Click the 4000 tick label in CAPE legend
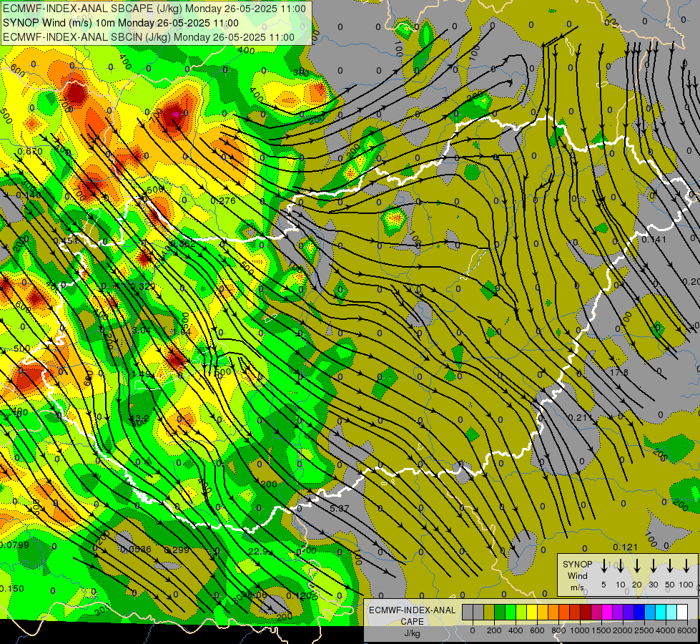This screenshot has width=700, height=644. pos(666,630)
